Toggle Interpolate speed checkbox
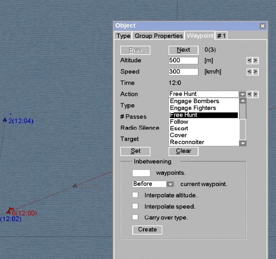This screenshot has width=276, height=259. click(135, 207)
